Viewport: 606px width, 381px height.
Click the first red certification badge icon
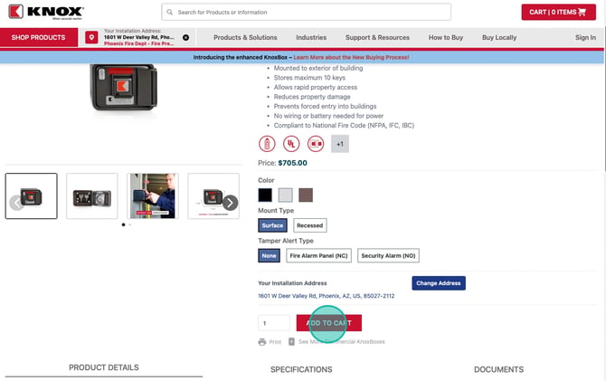click(267, 144)
